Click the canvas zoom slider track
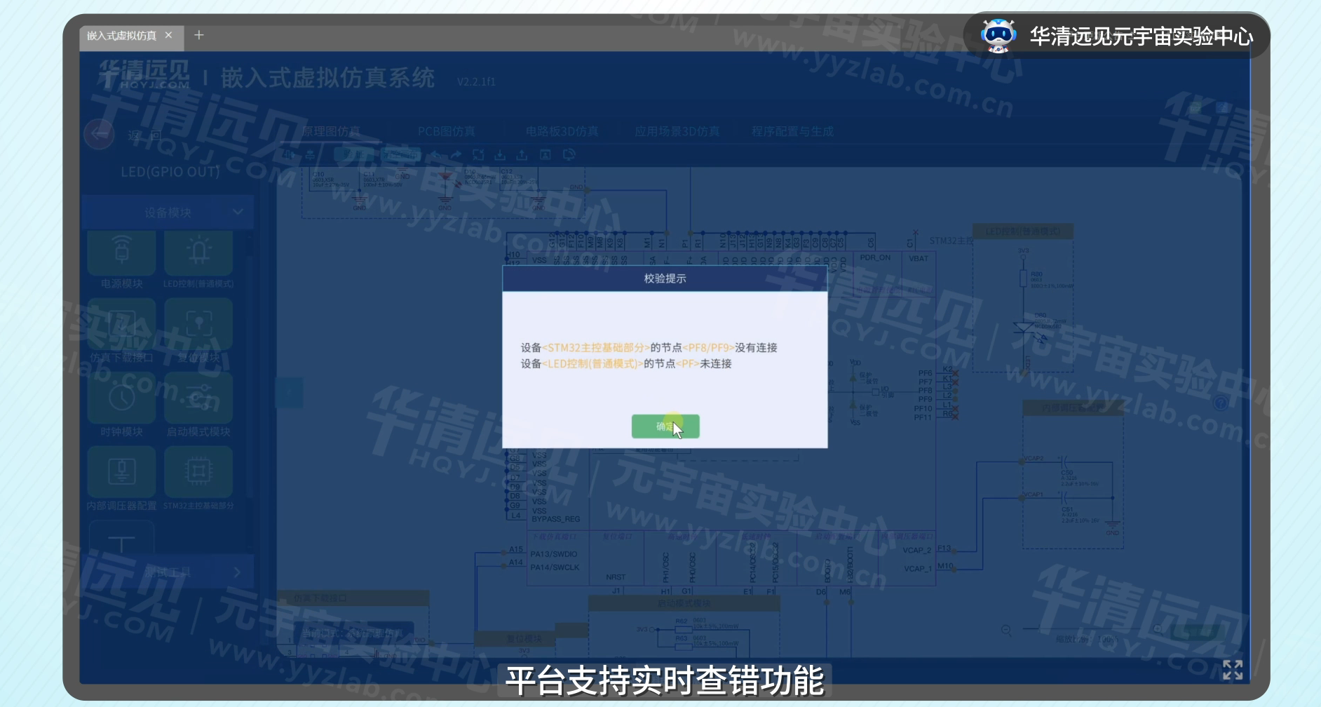 pyautogui.click(x=1083, y=630)
